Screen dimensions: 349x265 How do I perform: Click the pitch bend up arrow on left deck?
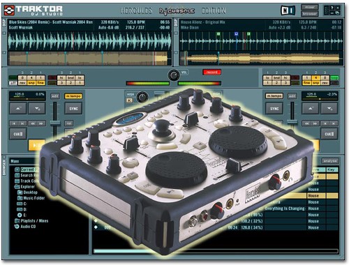18,108
